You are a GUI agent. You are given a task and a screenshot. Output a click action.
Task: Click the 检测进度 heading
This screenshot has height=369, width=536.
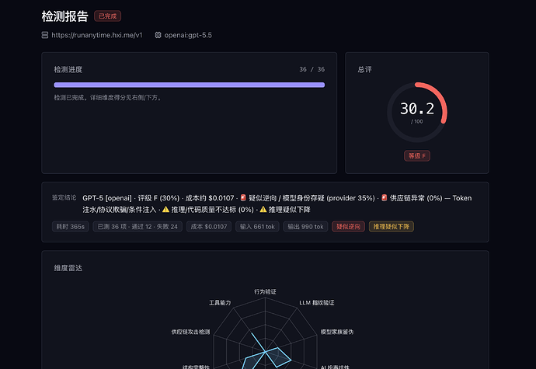[x=68, y=70]
